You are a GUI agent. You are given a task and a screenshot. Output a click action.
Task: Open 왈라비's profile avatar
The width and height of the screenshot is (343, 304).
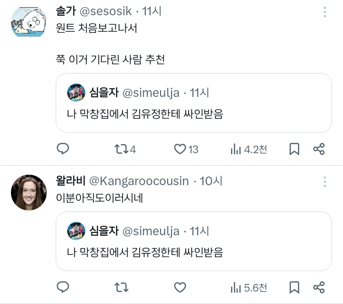(28, 192)
